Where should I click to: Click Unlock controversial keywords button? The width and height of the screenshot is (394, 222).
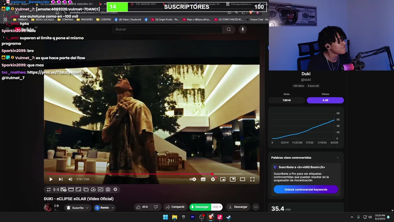click(306, 190)
